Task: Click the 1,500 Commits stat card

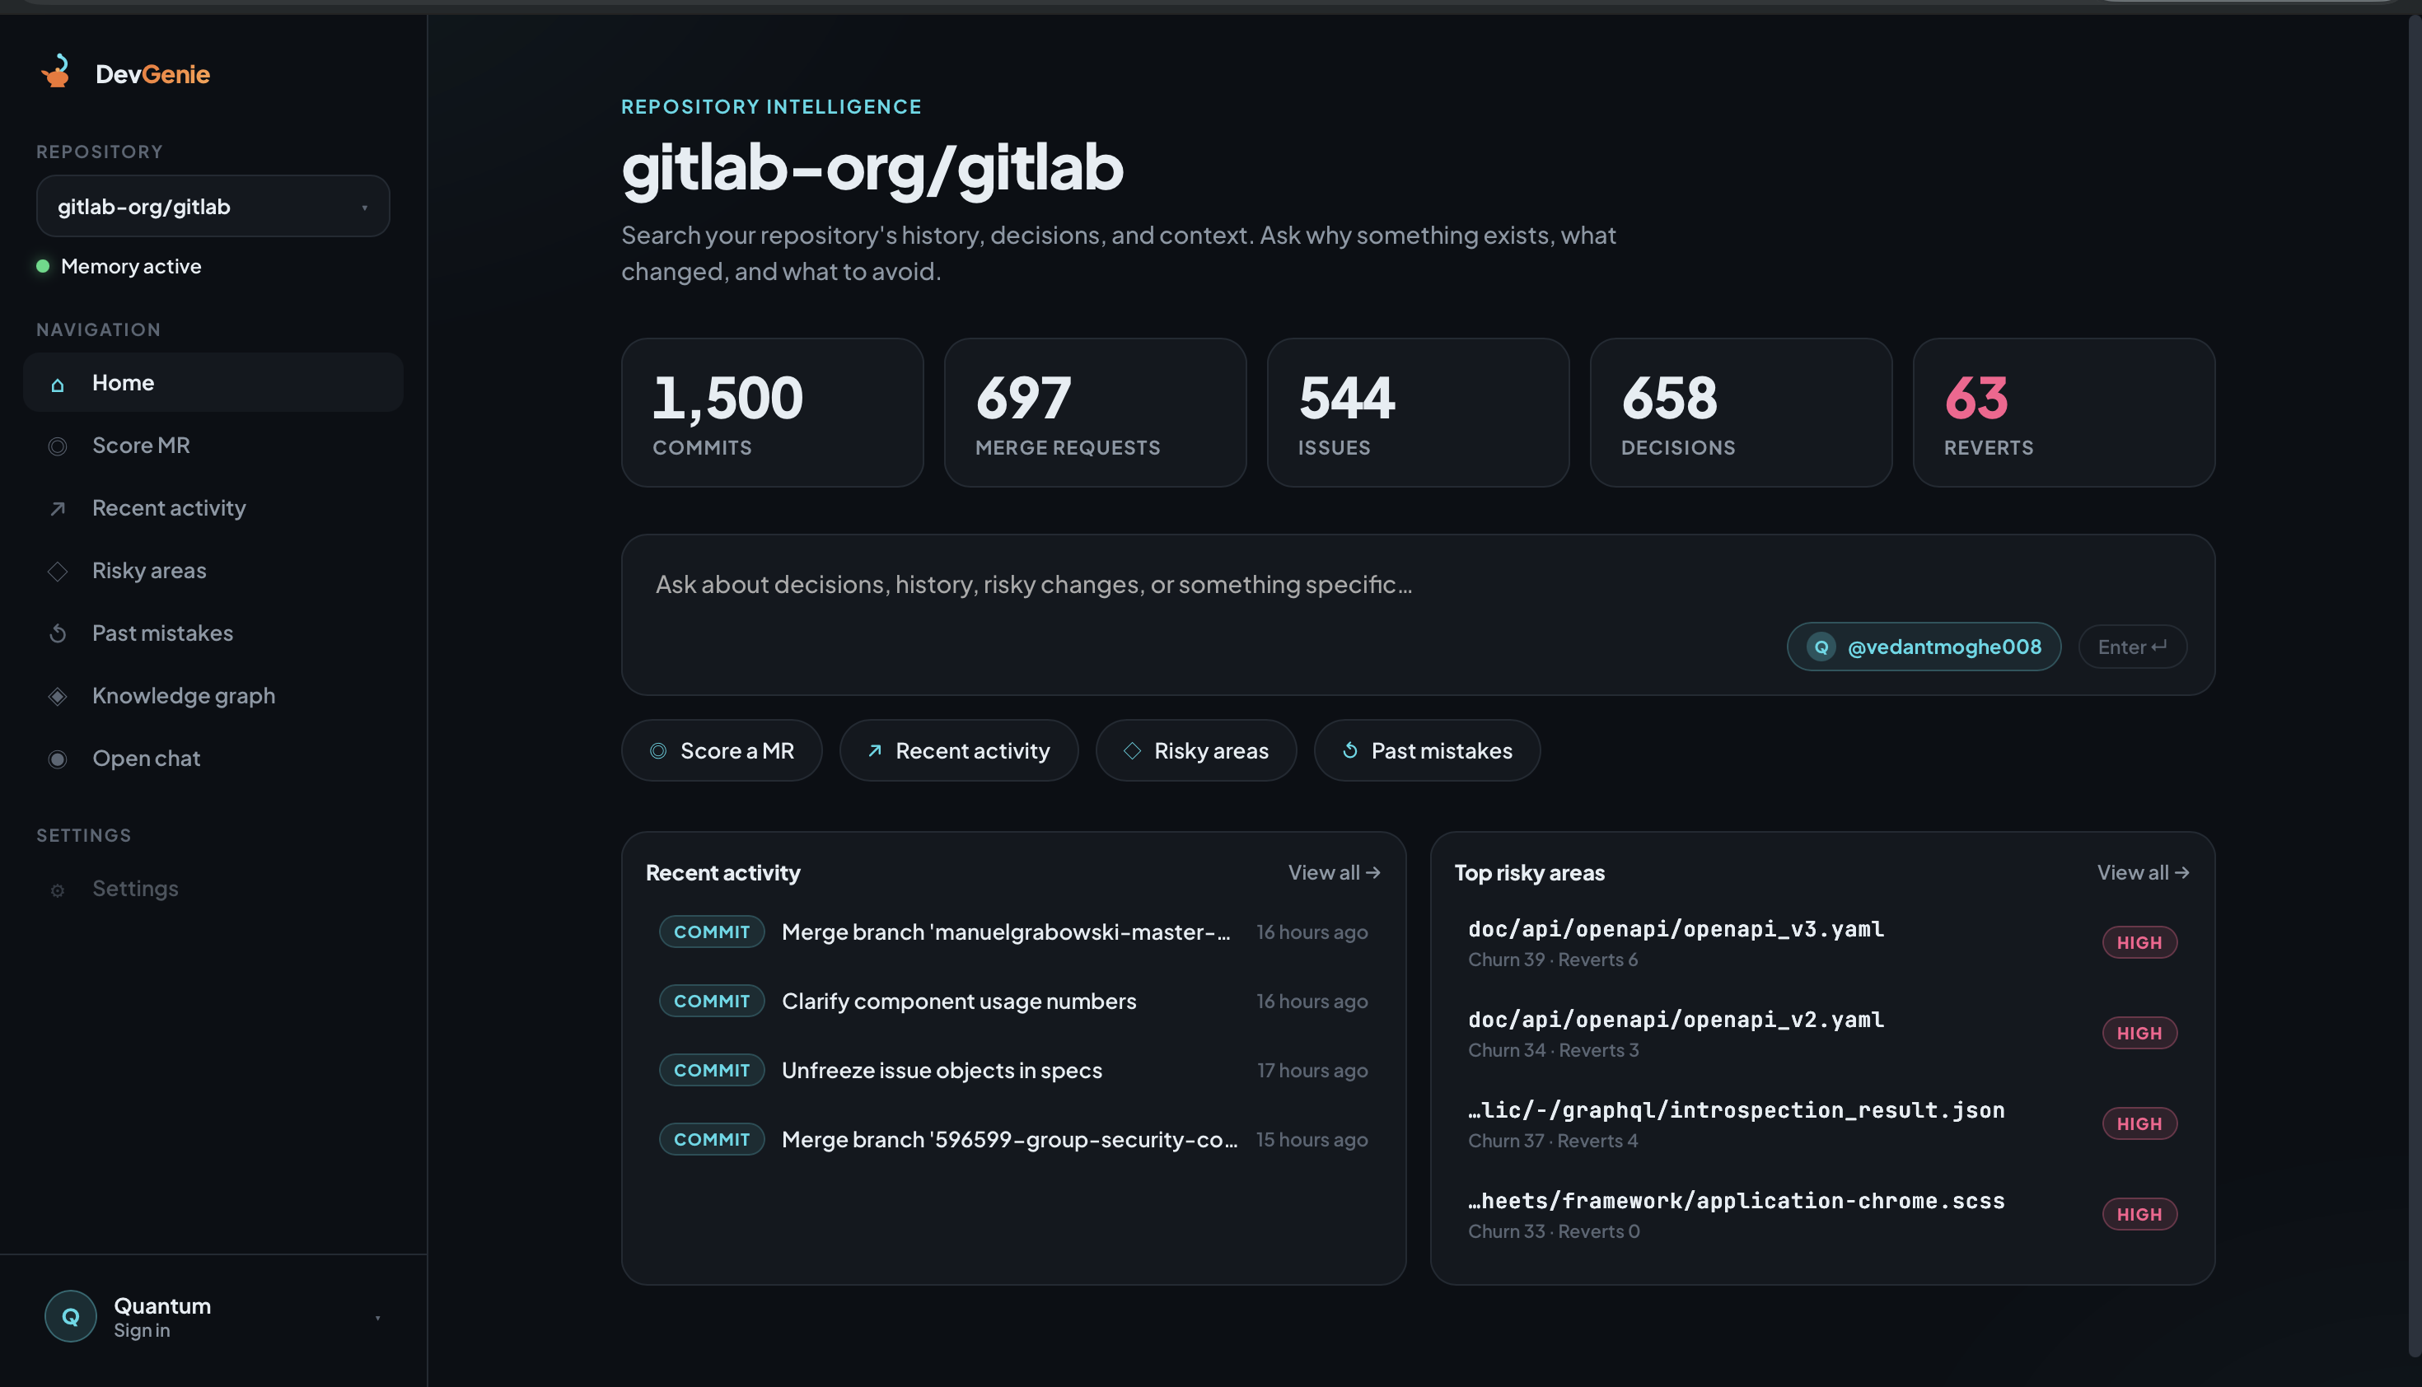Action: click(772, 413)
